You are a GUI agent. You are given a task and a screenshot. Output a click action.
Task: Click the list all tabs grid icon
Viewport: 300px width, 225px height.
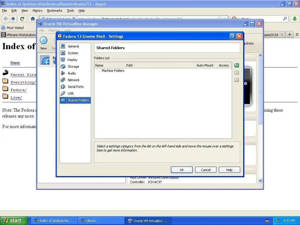[297, 35]
